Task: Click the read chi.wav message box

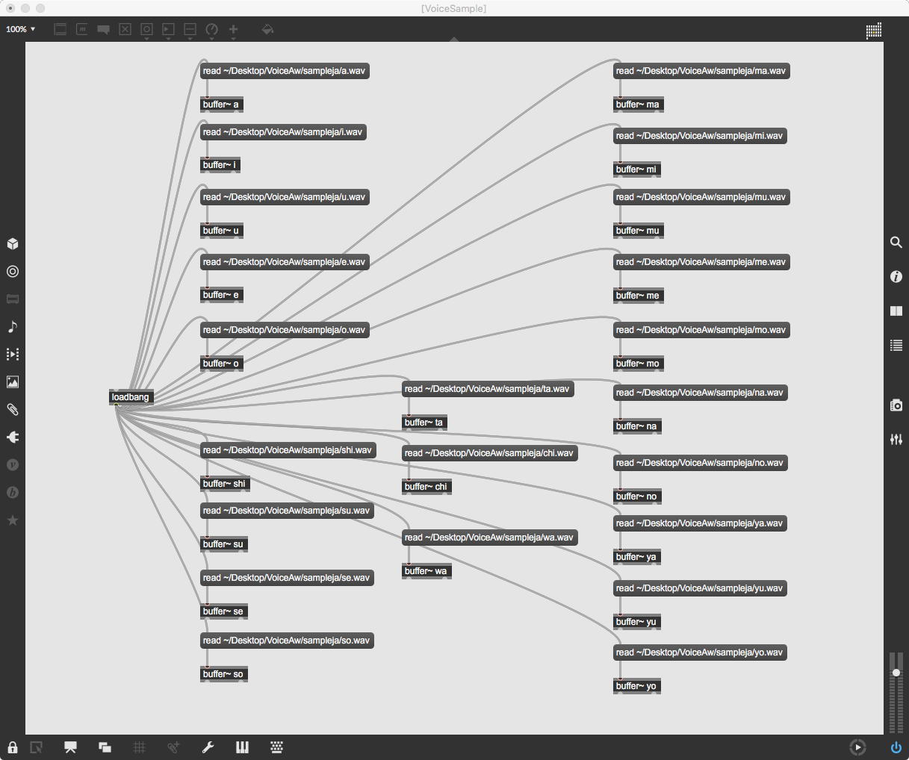Action: (490, 453)
